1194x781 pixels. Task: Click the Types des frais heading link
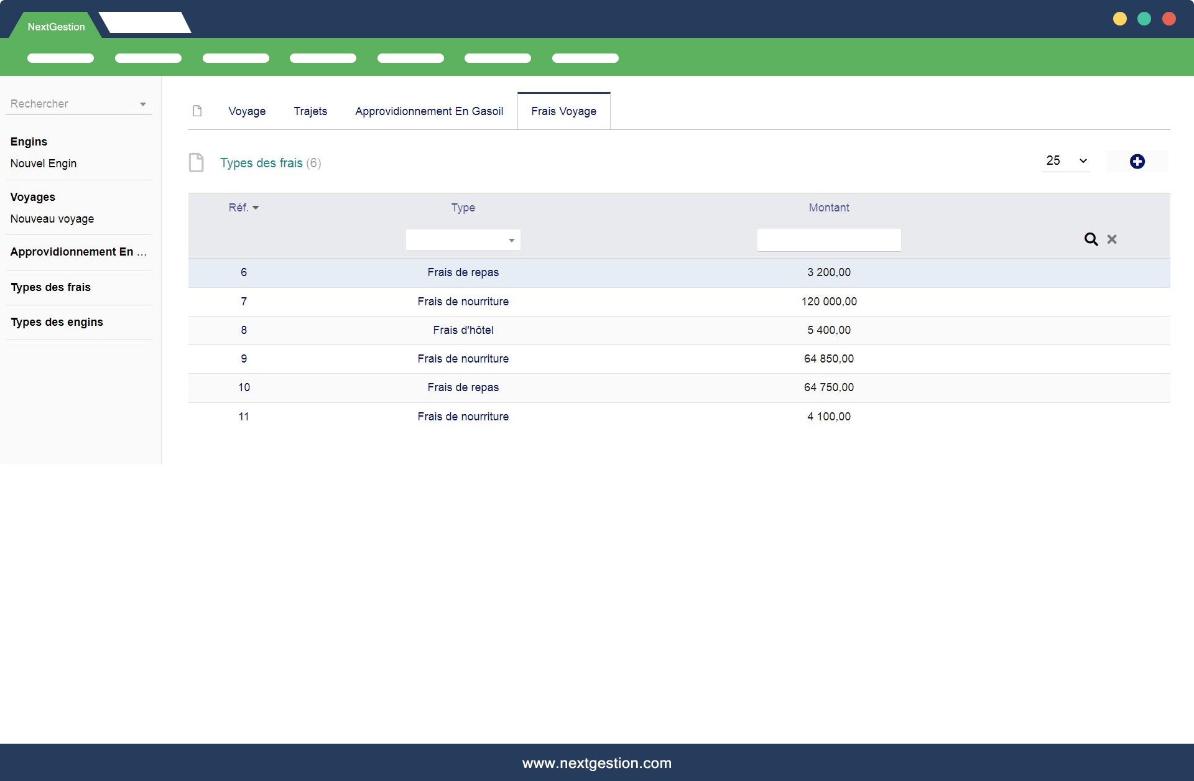[261, 163]
